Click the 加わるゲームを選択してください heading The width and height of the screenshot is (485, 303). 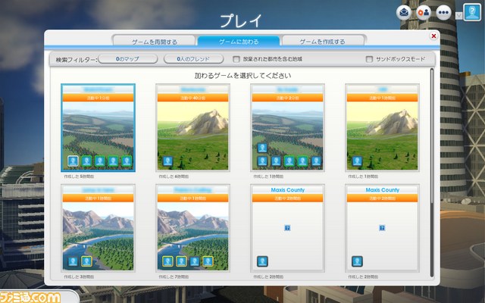tap(242, 76)
